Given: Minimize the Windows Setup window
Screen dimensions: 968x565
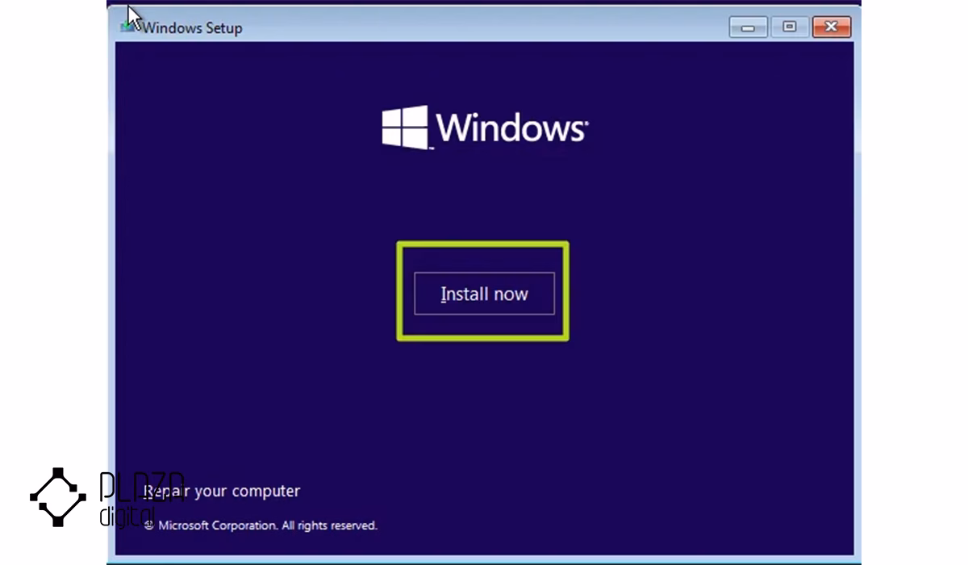Looking at the screenshot, I should [x=749, y=27].
